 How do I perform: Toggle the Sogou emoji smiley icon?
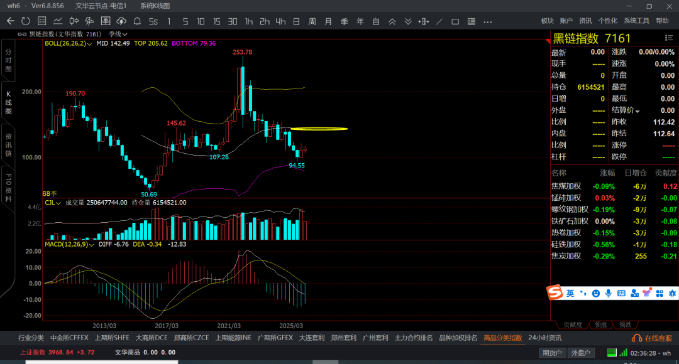[596, 294]
